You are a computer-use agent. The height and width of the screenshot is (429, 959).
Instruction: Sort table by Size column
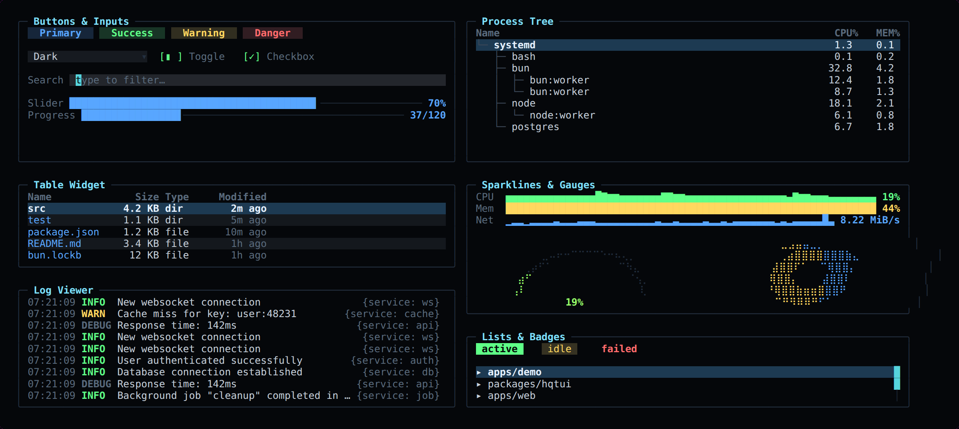[x=147, y=197]
